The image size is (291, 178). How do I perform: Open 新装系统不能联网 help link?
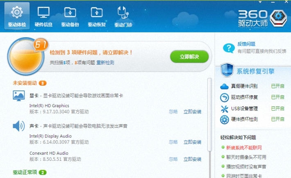[x=244, y=148]
